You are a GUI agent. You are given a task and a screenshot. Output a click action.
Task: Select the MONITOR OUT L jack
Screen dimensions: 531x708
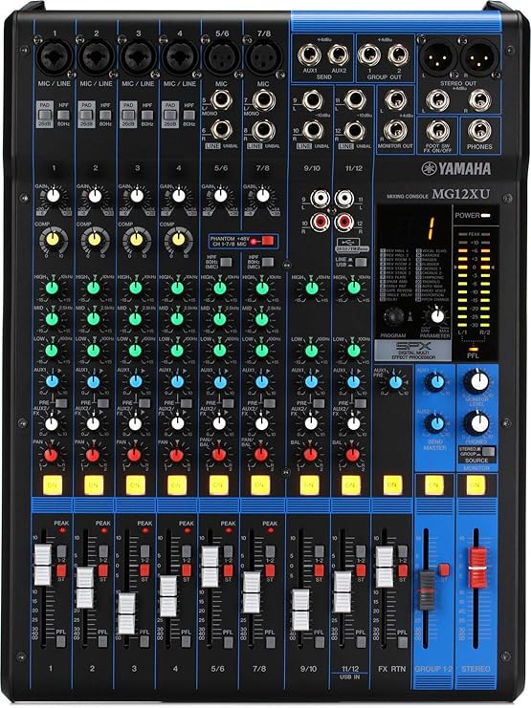(x=396, y=101)
